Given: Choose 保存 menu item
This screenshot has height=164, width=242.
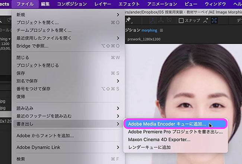Looking at the screenshot, I should 68,73.
